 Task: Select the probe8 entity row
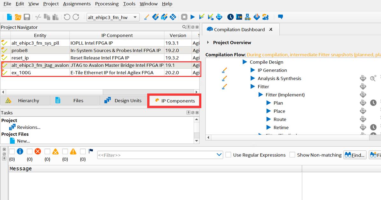click(100, 51)
